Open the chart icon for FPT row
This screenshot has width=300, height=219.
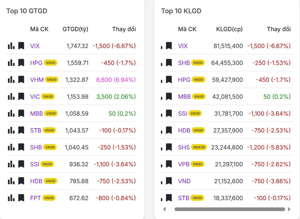tap(11, 198)
